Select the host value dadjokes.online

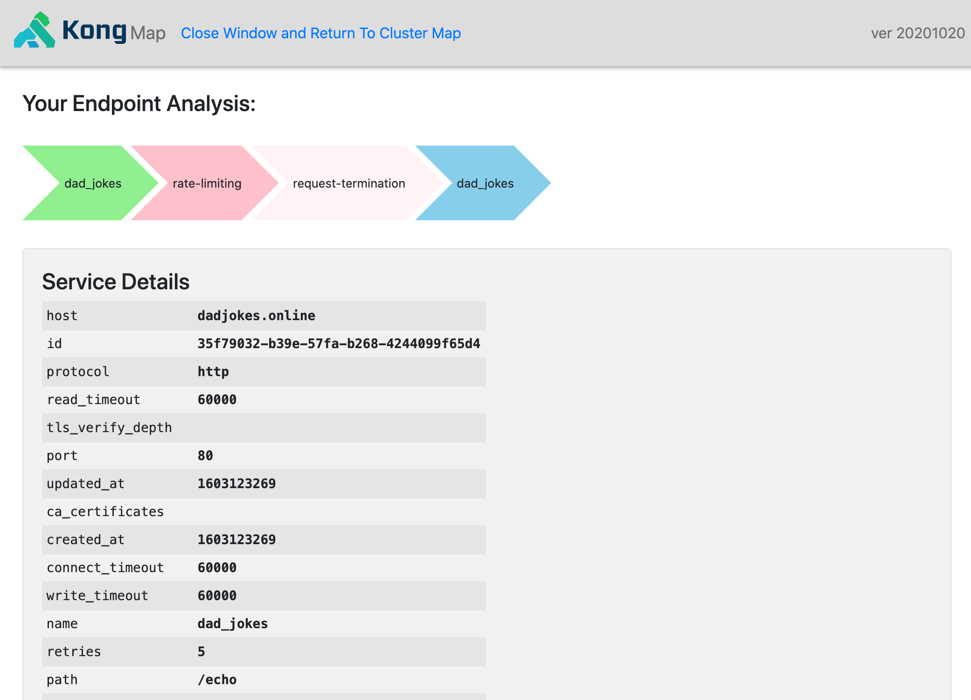pos(256,315)
